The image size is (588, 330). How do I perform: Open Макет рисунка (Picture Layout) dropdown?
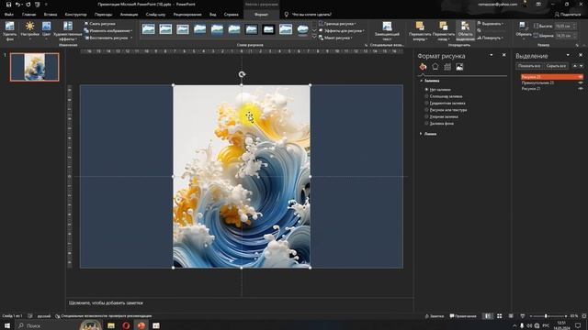point(335,38)
